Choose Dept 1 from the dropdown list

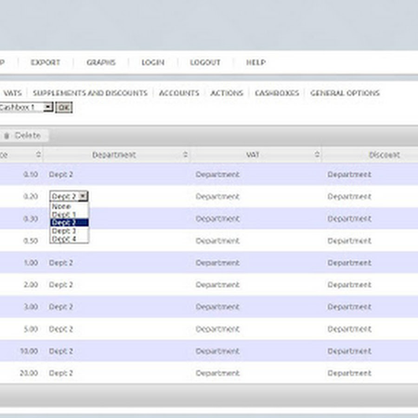click(64, 215)
